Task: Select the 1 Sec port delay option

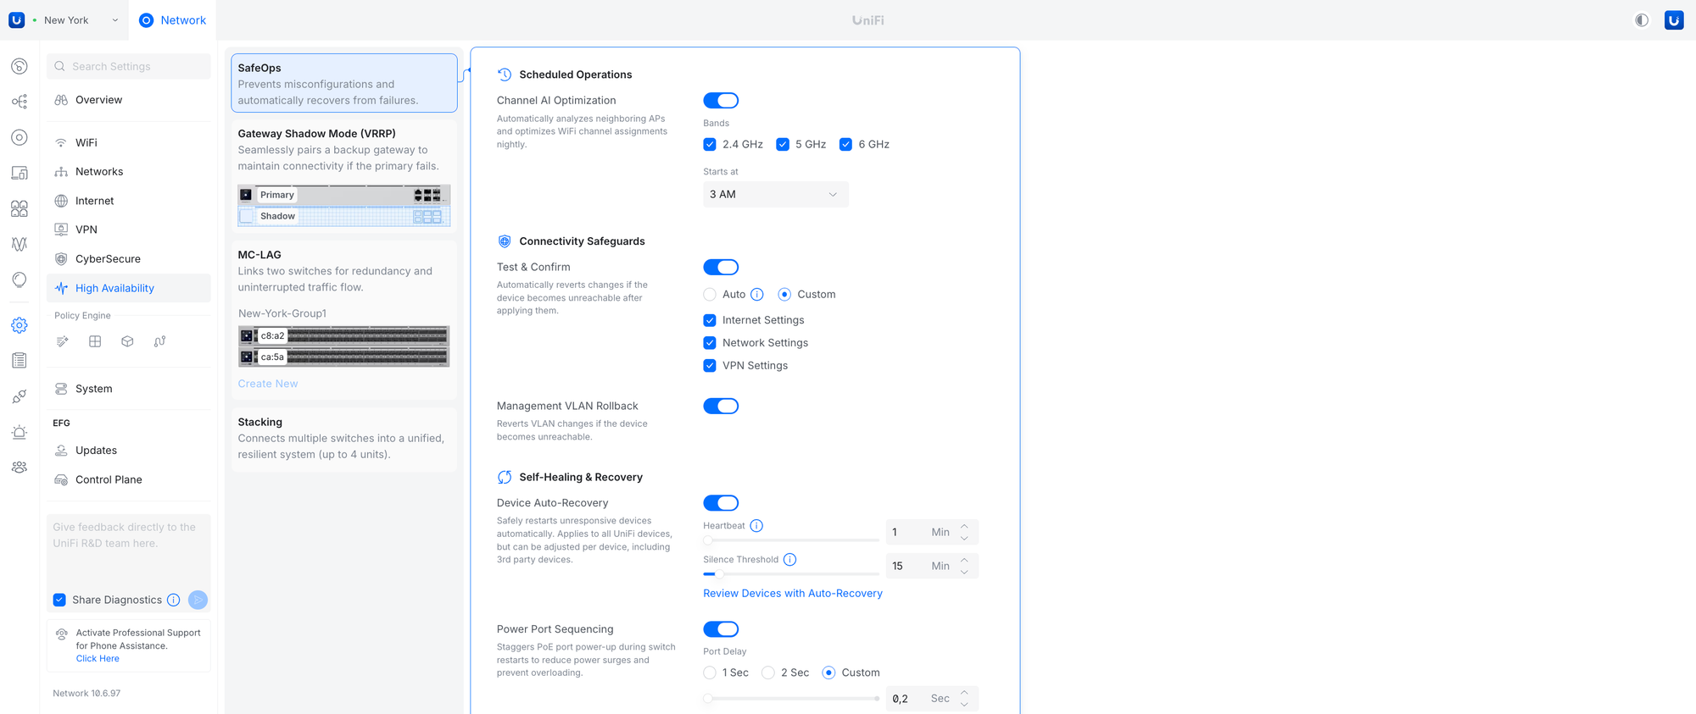Action: tap(710, 672)
